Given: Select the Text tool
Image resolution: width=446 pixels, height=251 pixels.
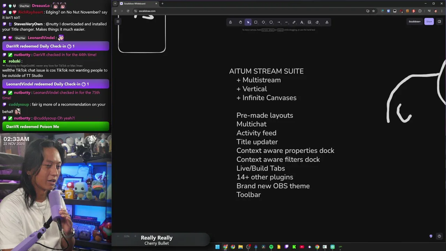Looking at the screenshot, I should (302, 22).
